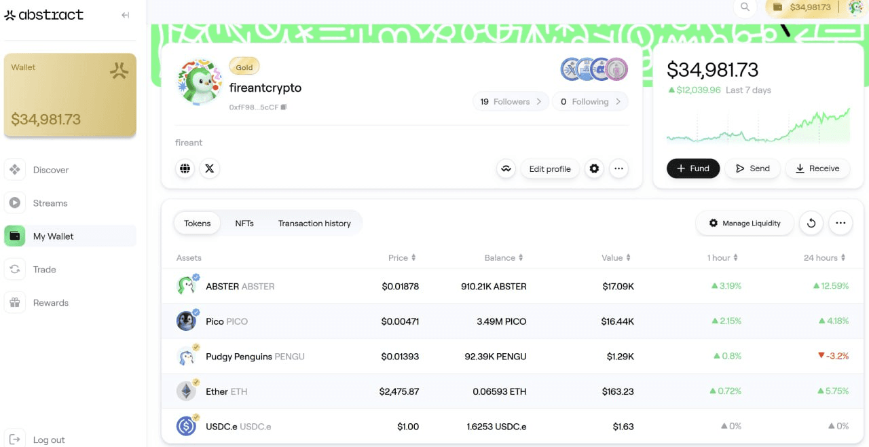Click the search magnifier icon
Image resolution: width=869 pixels, height=447 pixels.
point(745,7)
